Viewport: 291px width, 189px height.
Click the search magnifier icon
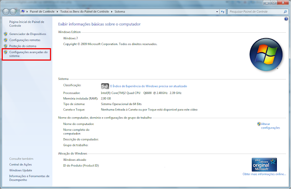point(285,11)
